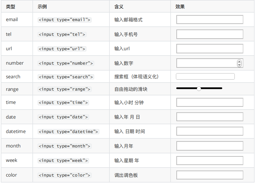Click the text 输入数字
The width and height of the screenshot is (257, 183).
click(x=124, y=63)
